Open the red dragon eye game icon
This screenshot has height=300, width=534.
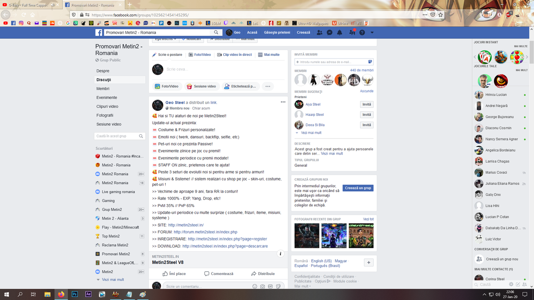501,80
